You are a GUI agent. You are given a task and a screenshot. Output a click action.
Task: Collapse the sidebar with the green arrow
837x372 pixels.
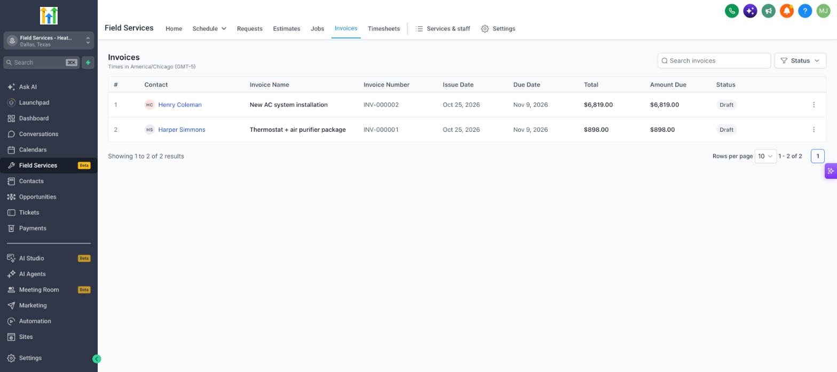coord(97,359)
